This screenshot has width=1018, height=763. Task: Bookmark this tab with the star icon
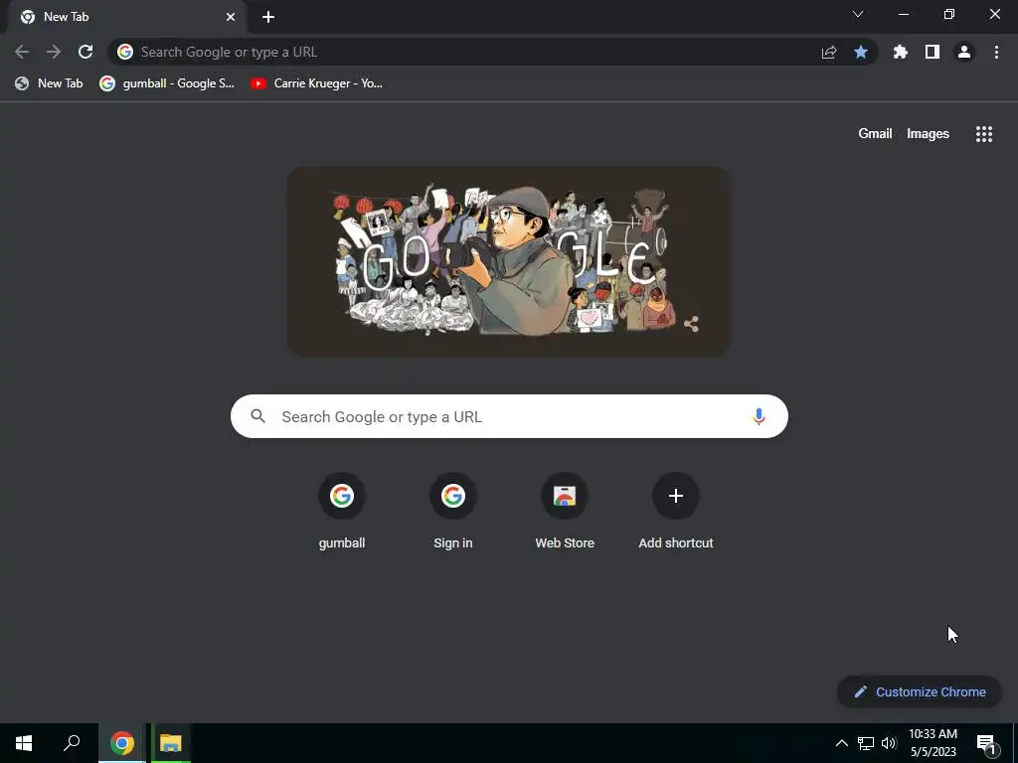pyautogui.click(x=861, y=52)
